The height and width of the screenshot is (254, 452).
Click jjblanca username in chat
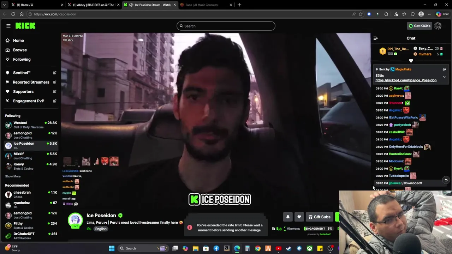pos(395,183)
